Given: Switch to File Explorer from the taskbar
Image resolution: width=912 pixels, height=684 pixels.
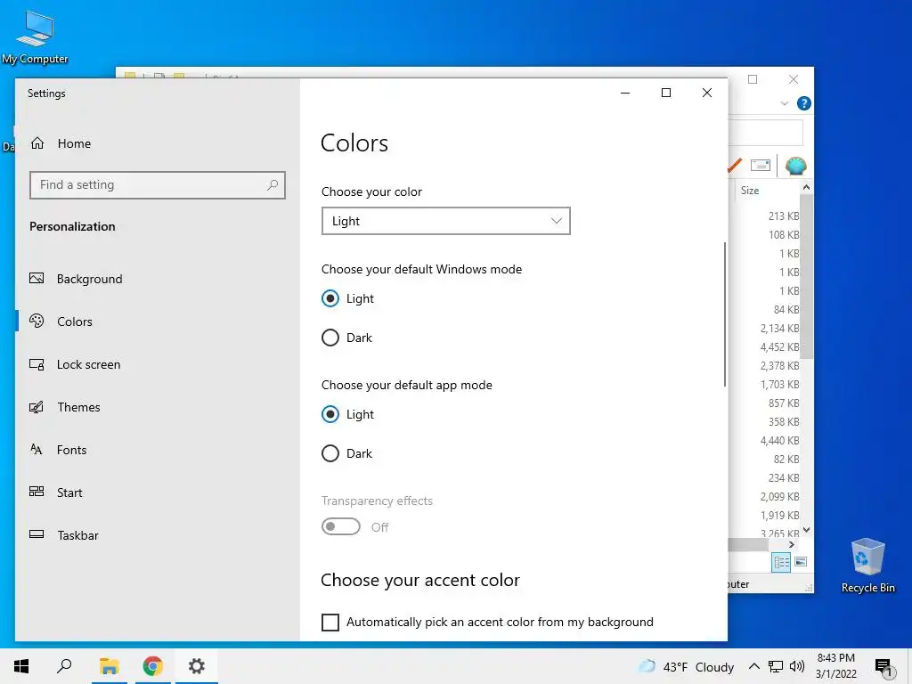Looking at the screenshot, I should click(x=109, y=666).
